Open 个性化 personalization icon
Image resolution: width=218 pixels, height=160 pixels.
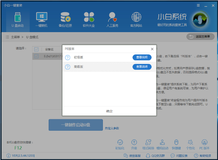190,144
